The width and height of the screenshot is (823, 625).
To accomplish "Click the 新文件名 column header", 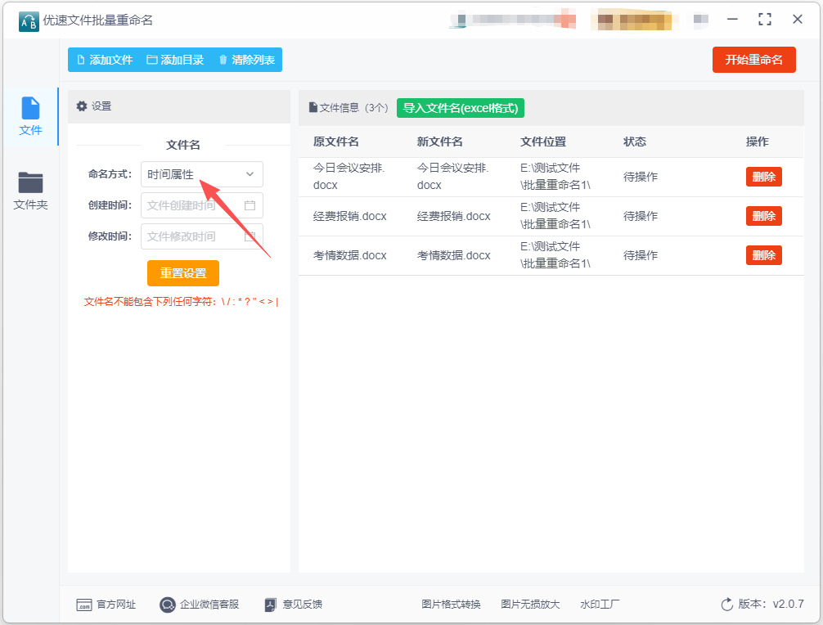I will pyautogui.click(x=440, y=142).
